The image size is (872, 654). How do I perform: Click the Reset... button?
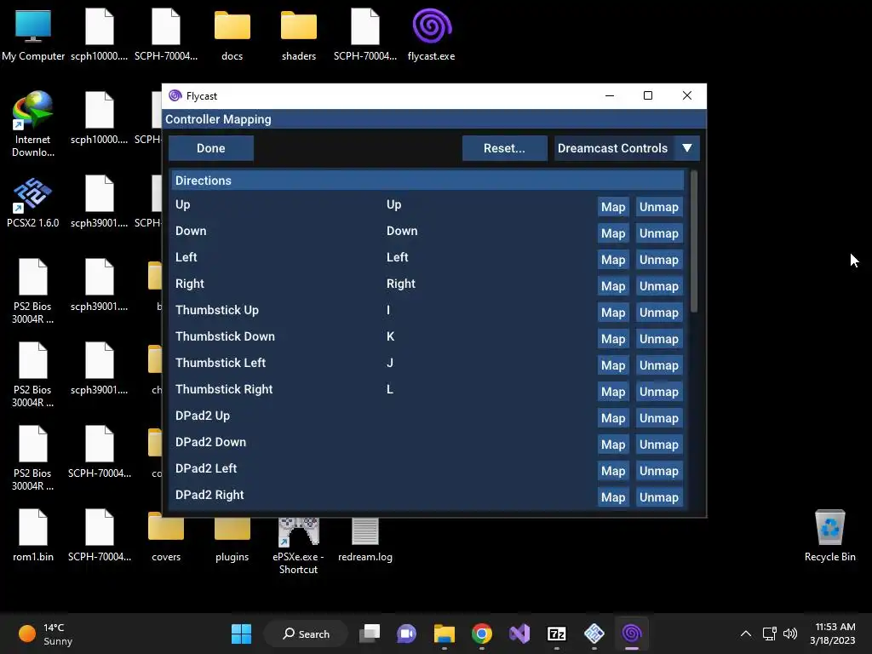(504, 148)
